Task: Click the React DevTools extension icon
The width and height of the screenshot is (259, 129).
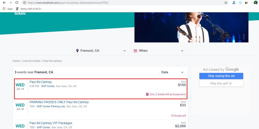Action: pos(240,3)
